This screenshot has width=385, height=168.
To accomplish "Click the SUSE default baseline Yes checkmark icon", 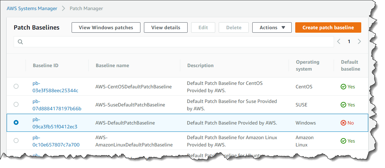I will (343, 105).
